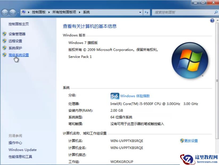Click the search magnifier in 搜索控制面板 box
Viewport: 219px width, 165px height.
coord(215,12)
